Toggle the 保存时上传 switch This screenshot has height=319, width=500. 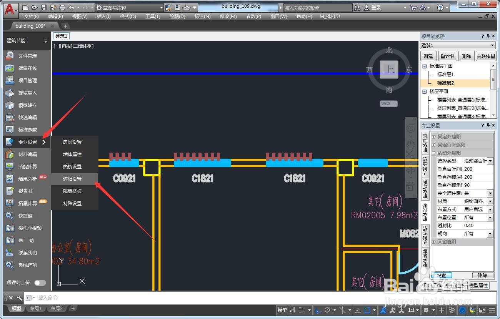point(40,282)
